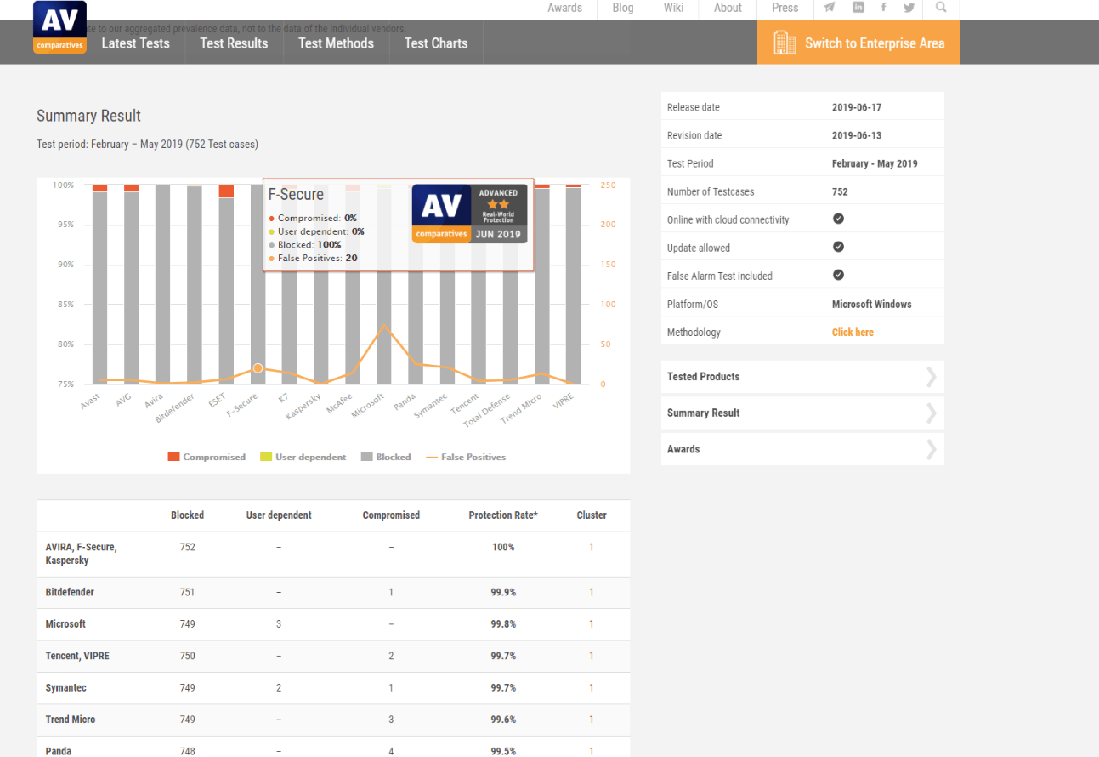Image resolution: width=1099 pixels, height=757 pixels.
Task: Toggle Blocked series in chart legend
Action: [x=386, y=457]
